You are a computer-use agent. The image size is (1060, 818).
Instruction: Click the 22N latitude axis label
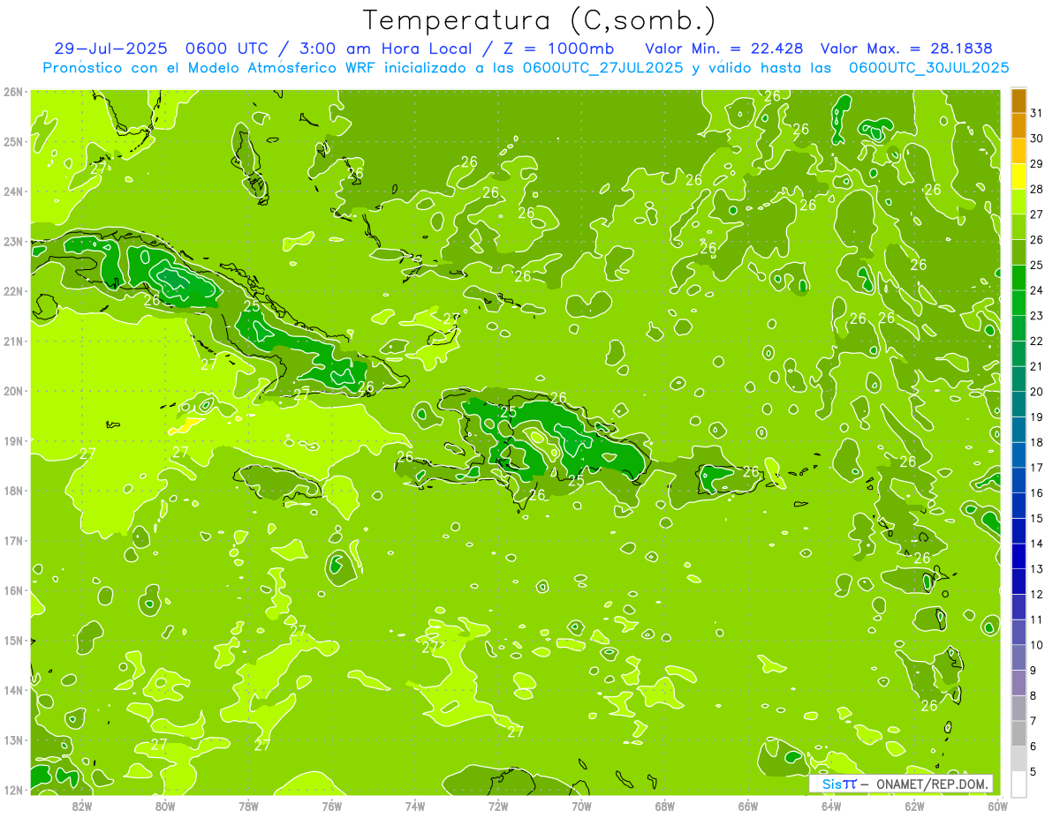pyautogui.click(x=12, y=291)
